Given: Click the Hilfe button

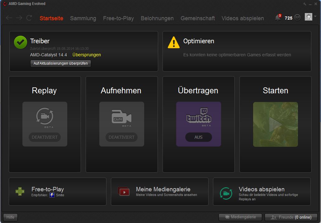Looking at the screenshot, I should click(x=11, y=217).
